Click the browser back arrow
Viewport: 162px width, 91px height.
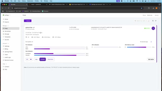point(3,8)
